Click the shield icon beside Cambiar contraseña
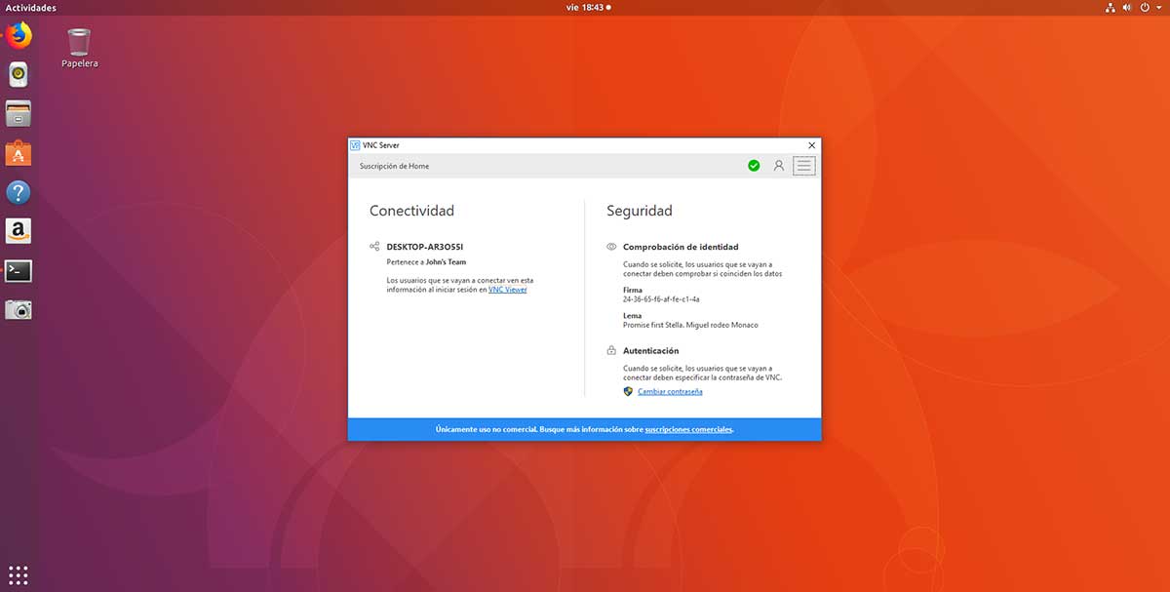The width and height of the screenshot is (1170, 592). point(628,391)
